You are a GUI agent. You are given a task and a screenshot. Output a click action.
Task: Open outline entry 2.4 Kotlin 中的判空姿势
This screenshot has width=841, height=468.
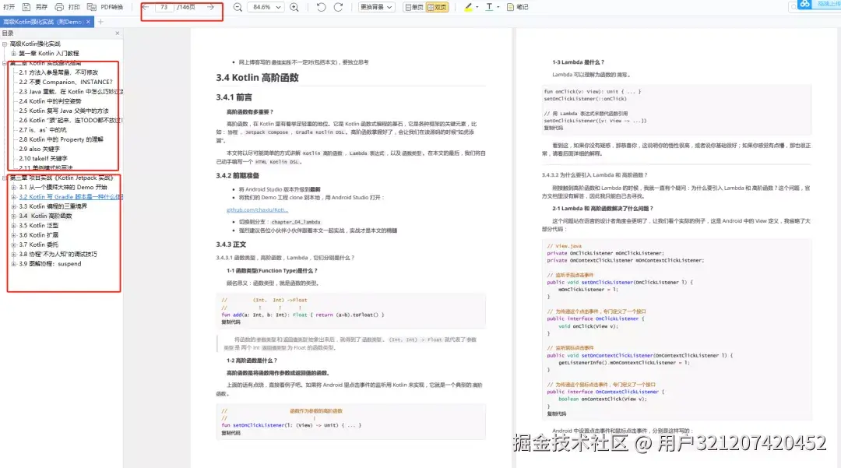pyautogui.click(x=50, y=101)
